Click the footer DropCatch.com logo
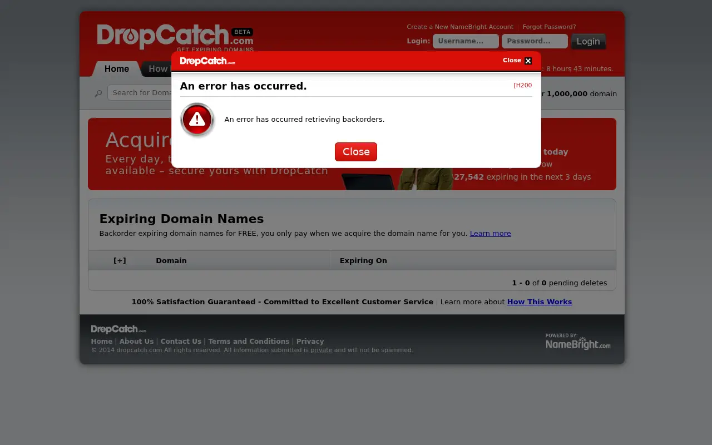Screen dimensions: 712x445 (x=118, y=329)
